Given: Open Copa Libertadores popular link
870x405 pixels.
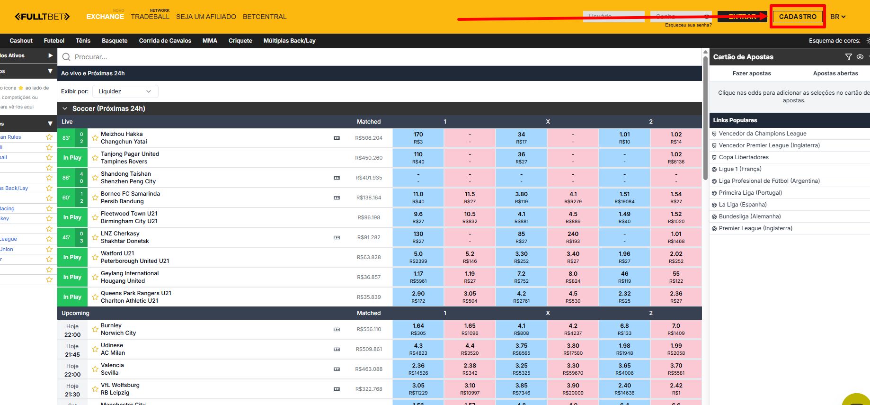Looking at the screenshot, I should (x=744, y=157).
